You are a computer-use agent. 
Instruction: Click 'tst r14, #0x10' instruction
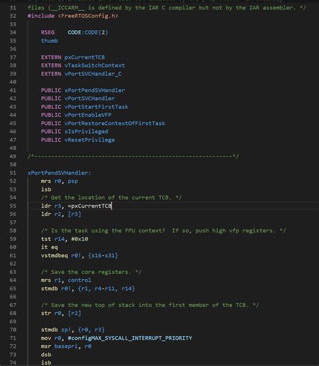point(65,239)
